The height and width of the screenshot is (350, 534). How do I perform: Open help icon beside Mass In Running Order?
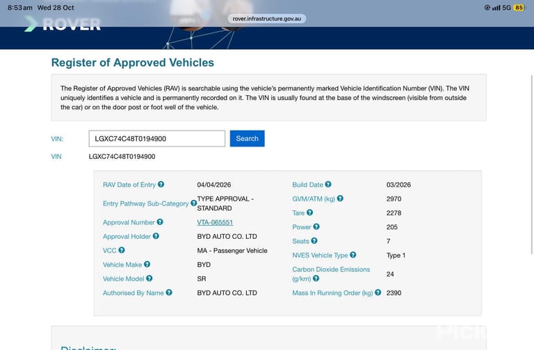[378, 292]
